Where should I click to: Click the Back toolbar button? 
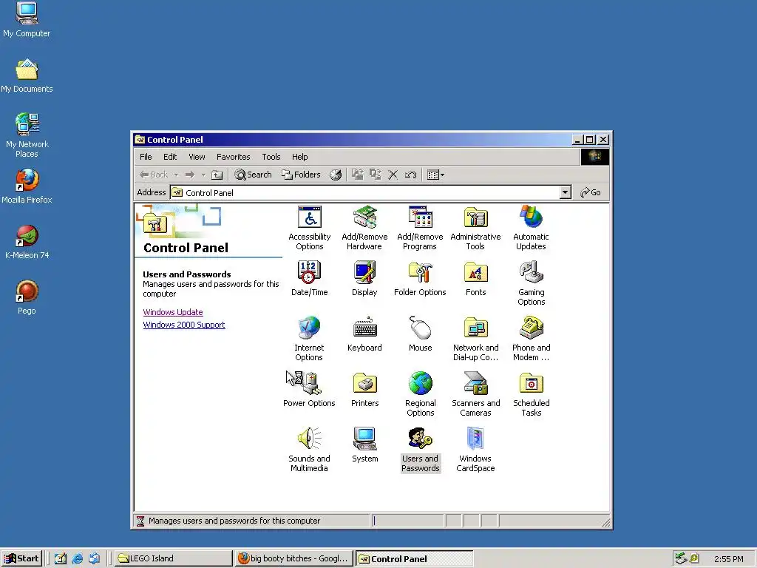click(154, 175)
